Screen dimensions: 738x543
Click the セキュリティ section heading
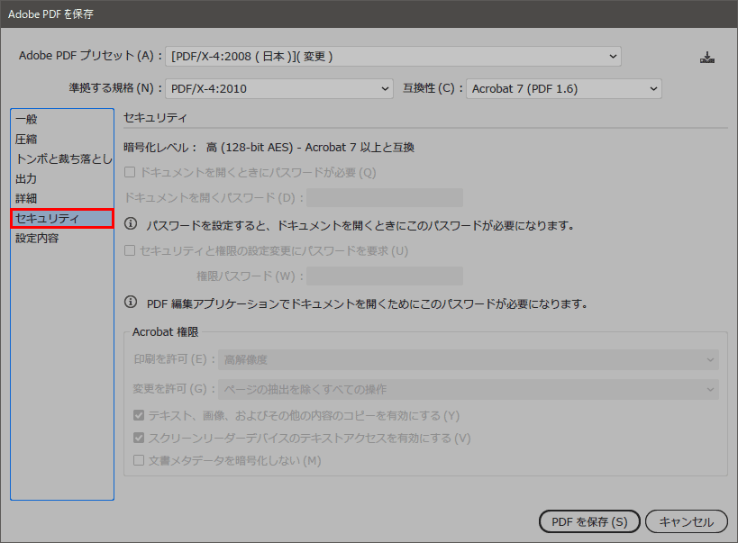tap(155, 117)
